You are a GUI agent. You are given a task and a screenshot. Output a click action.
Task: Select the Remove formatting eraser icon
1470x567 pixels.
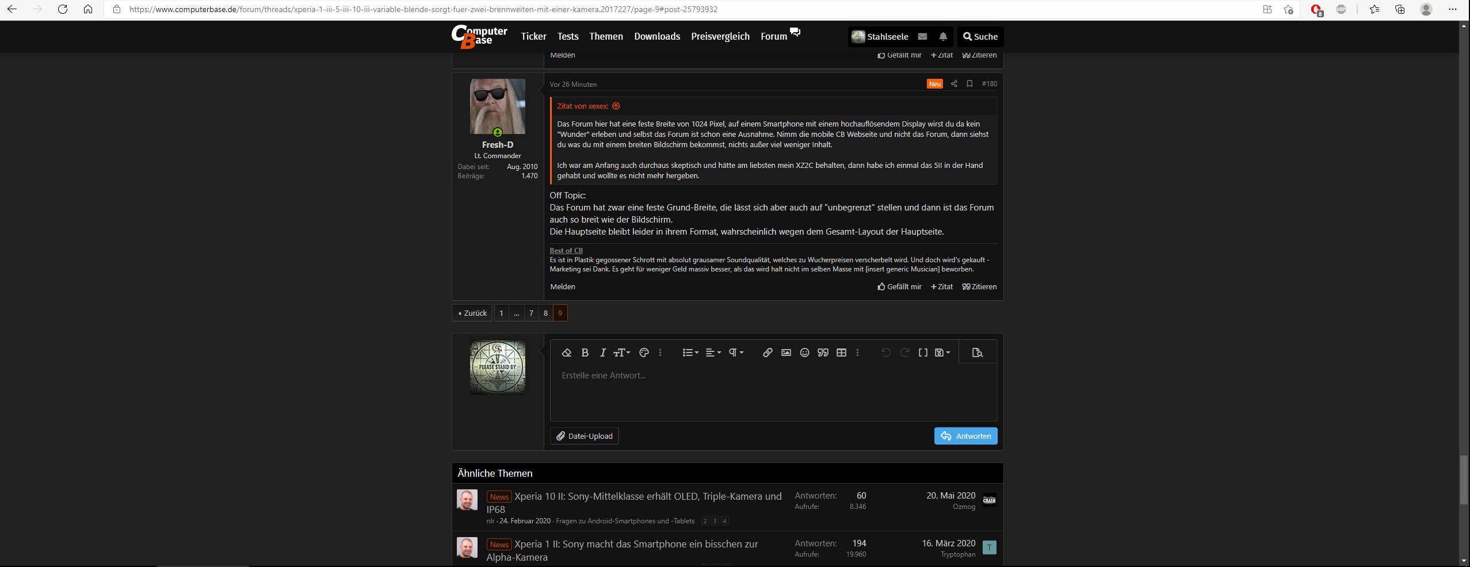[566, 353]
